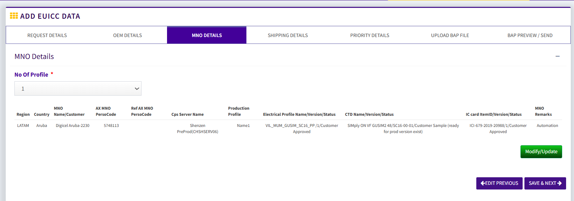
Task: Click Save & Next to continue
Action: (545, 183)
